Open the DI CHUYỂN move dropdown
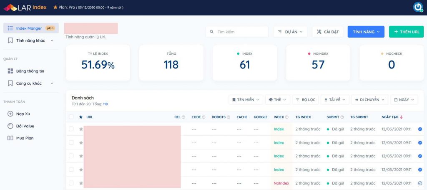The height and width of the screenshot is (190, 427). (x=370, y=100)
